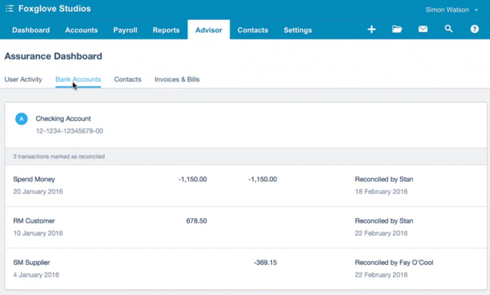490x295 pixels.
Task: Open the Invoices & Bills tab
Action: (x=177, y=79)
